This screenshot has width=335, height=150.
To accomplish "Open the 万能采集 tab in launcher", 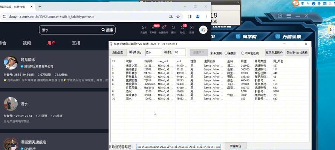I will tap(288, 36).
